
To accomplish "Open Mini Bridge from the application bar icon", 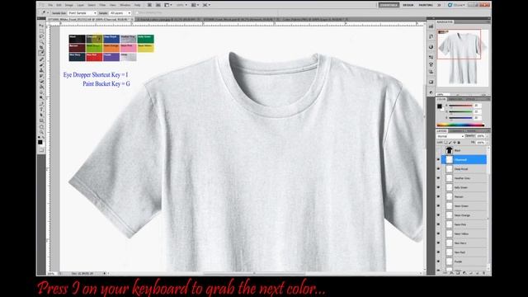I will [158, 5].
